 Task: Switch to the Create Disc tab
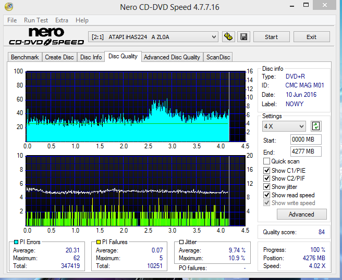click(59, 57)
